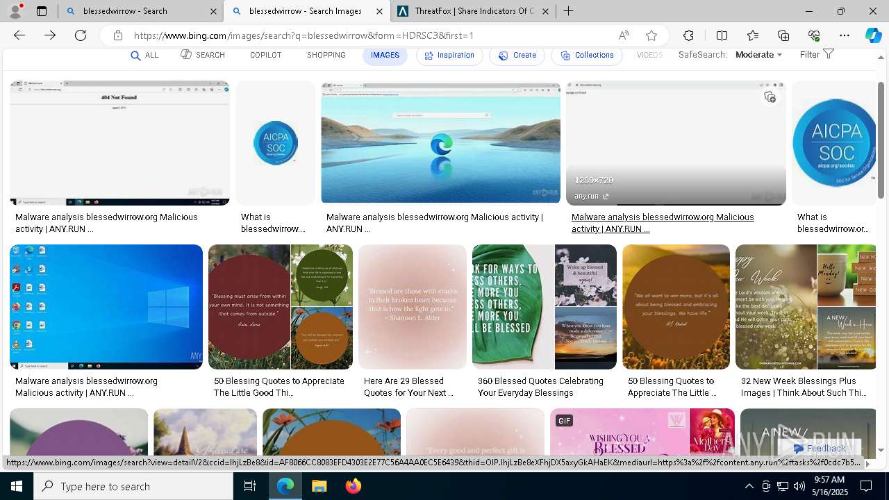The width and height of the screenshot is (889, 500).
Task: Select the IMAGES tab
Action: point(385,56)
